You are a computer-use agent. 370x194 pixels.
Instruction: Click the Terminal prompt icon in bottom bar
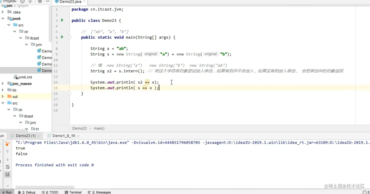tap(66, 192)
